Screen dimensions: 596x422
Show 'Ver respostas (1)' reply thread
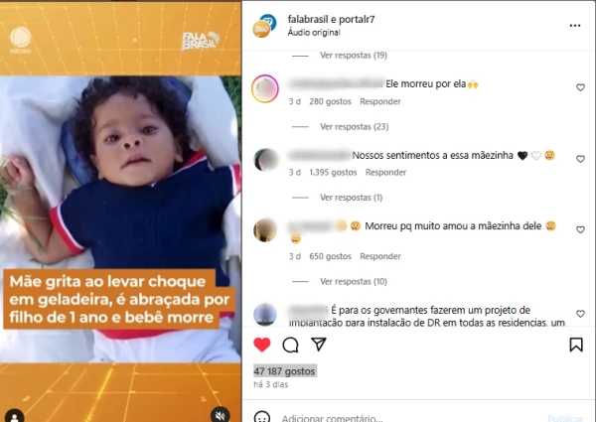tap(352, 198)
